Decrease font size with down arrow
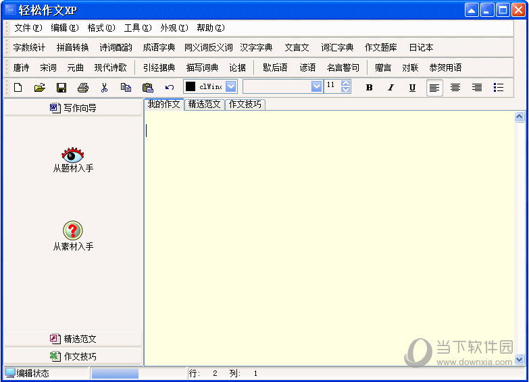The width and height of the screenshot is (529, 382). click(346, 90)
